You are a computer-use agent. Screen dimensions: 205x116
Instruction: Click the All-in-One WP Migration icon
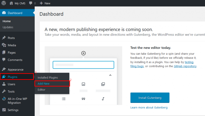[4, 99]
